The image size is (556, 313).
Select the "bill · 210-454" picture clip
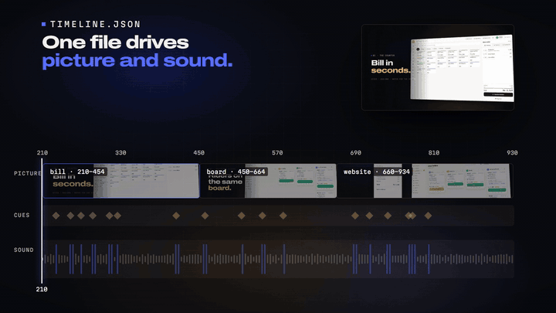pos(121,181)
